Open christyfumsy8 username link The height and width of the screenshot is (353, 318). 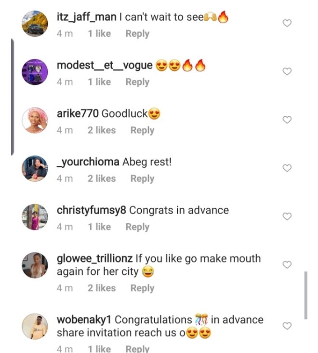(x=92, y=210)
